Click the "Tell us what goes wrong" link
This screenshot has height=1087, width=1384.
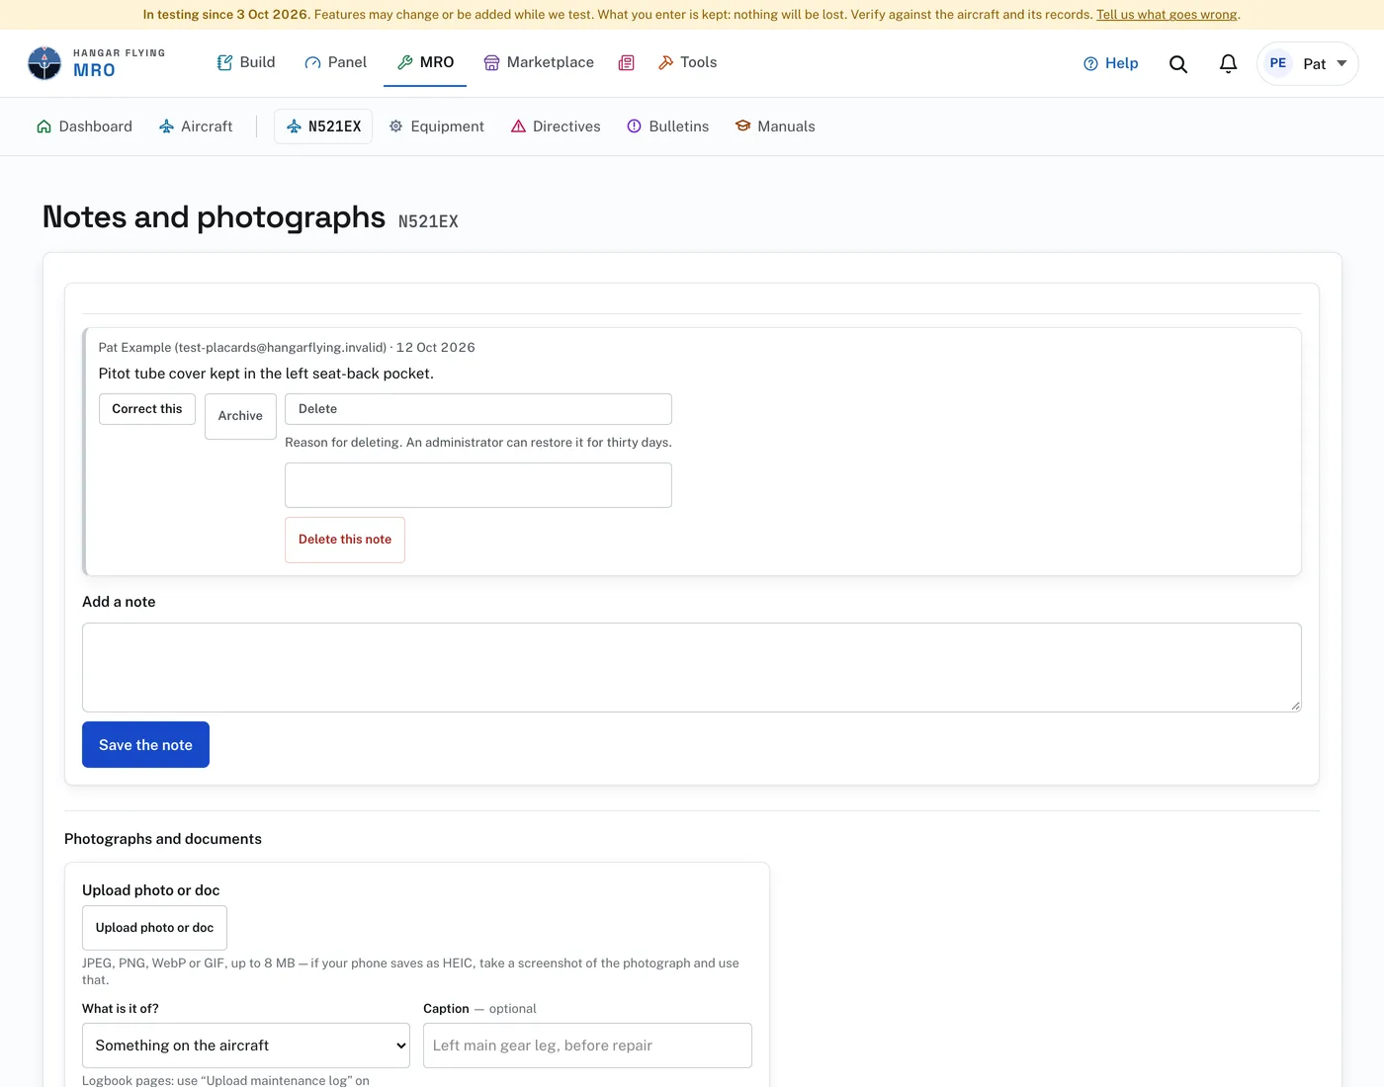(1167, 15)
